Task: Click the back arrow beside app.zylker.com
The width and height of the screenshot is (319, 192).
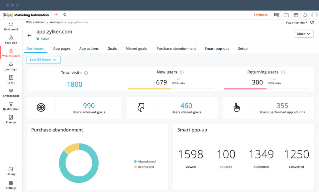Action: pyautogui.click(x=29, y=36)
